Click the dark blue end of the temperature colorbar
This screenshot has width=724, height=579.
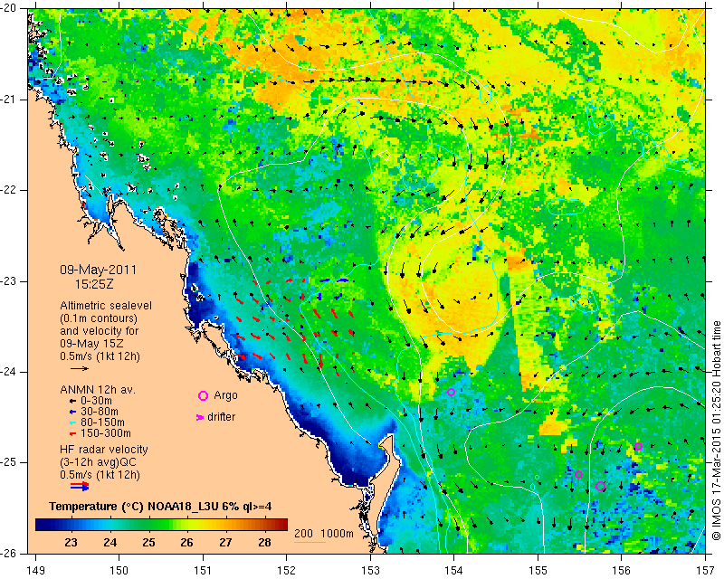point(42,525)
